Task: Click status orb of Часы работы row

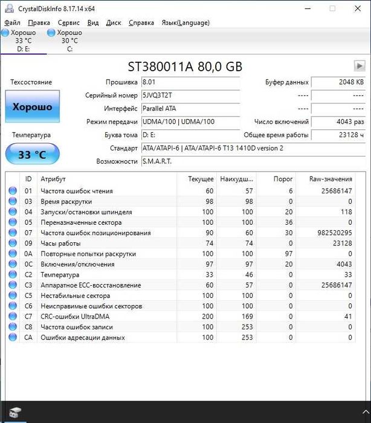Action: [13, 243]
